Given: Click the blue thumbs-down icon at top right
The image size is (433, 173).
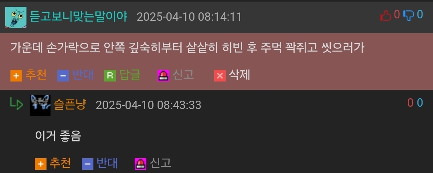Looking at the screenshot, I should pyautogui.click(x=409, y=16).
